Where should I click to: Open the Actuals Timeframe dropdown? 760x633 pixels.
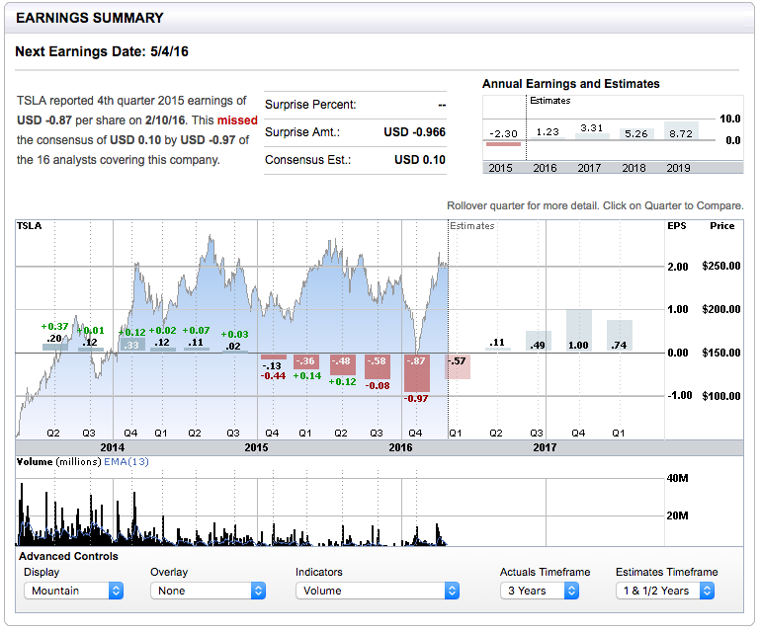pos(540,591)
